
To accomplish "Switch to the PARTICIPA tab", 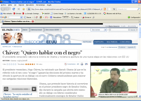I will (99, 42).
